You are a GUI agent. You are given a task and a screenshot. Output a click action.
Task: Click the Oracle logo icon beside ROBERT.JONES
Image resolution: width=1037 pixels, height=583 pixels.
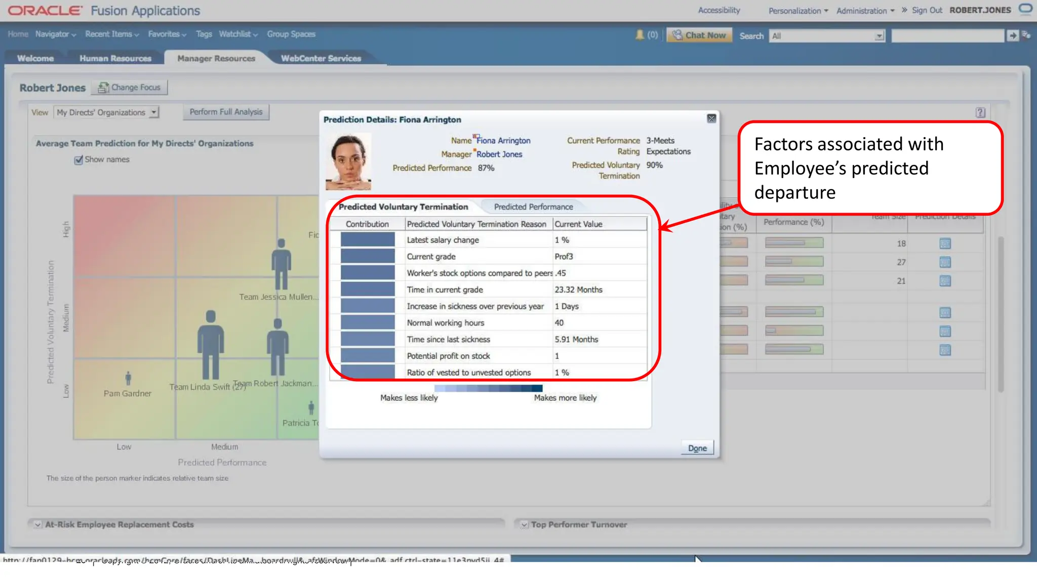(x=1026, y=9)
